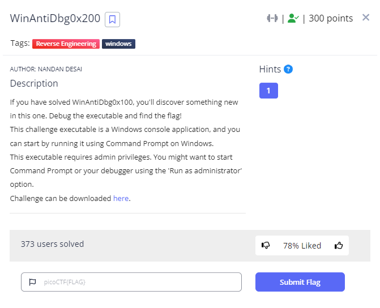Close the challenge dialog

pos(366,18)
